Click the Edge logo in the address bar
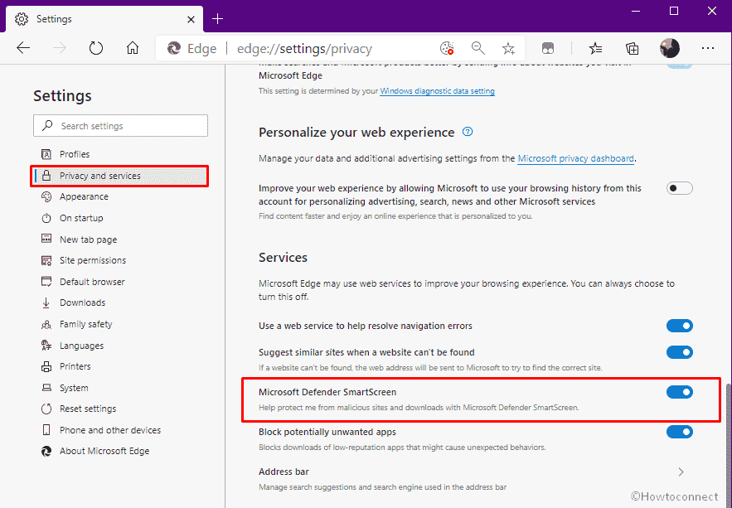The height and width of the screenshot is (508, 732). (x=174, y=49)
